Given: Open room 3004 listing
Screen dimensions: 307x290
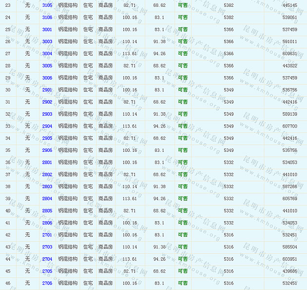Looking at the screenshot, I should (47, 54).
